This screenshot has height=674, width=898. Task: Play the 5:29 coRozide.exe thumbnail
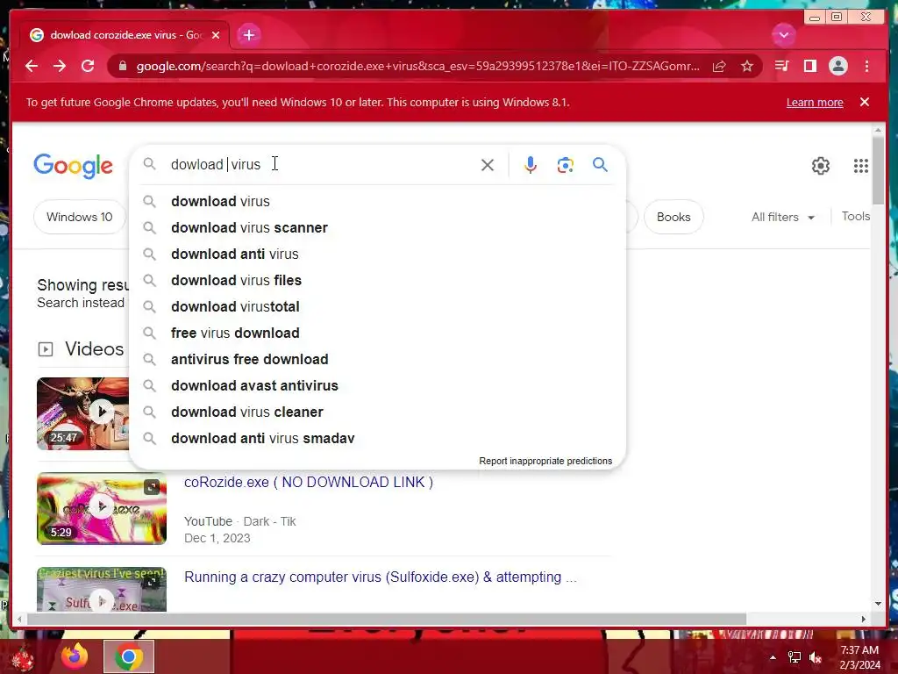[x=102, y=508]
